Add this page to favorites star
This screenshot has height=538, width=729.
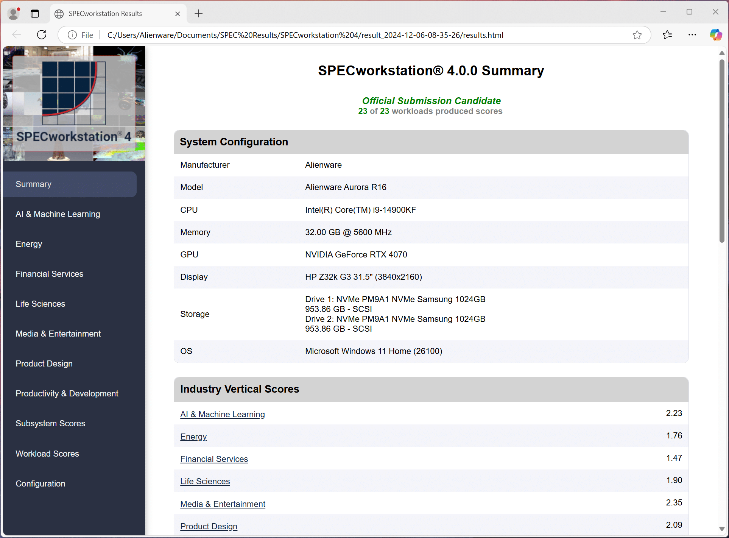tap(637, 35)
